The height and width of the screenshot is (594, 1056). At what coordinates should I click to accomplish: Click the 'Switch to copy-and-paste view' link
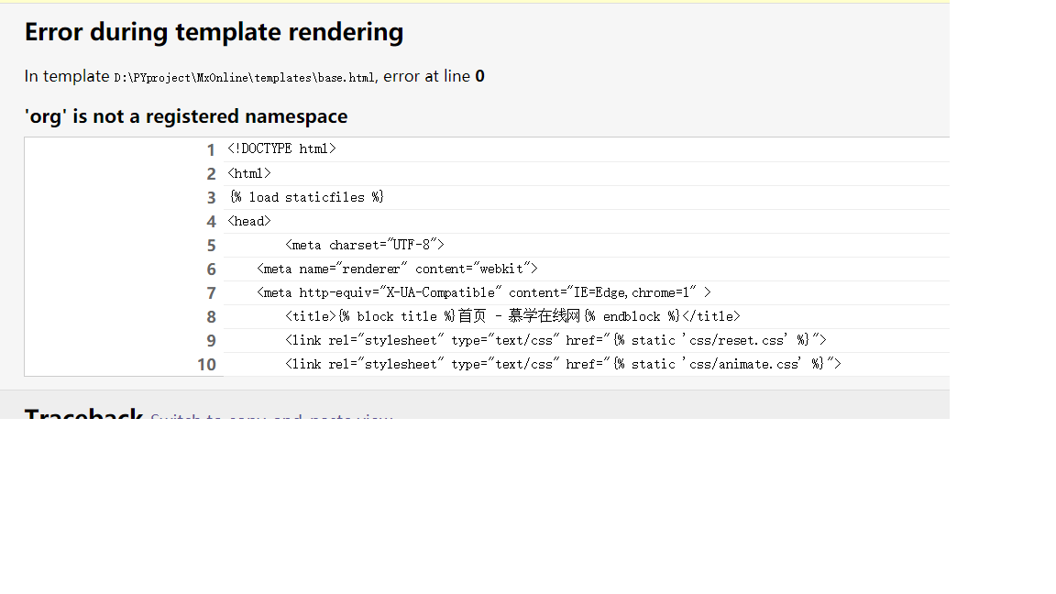[x=271, y=416]
